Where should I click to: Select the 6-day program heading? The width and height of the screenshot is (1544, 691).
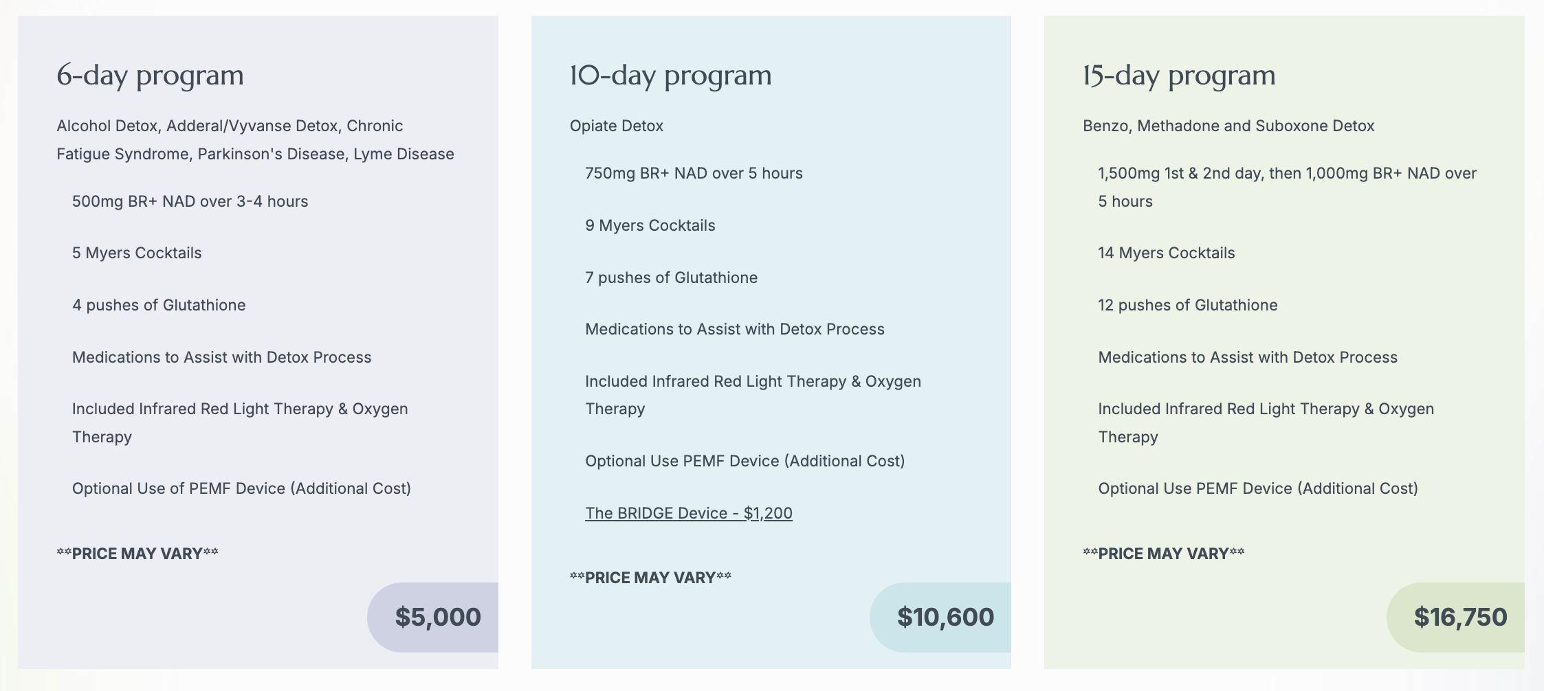tap(150, 75)
